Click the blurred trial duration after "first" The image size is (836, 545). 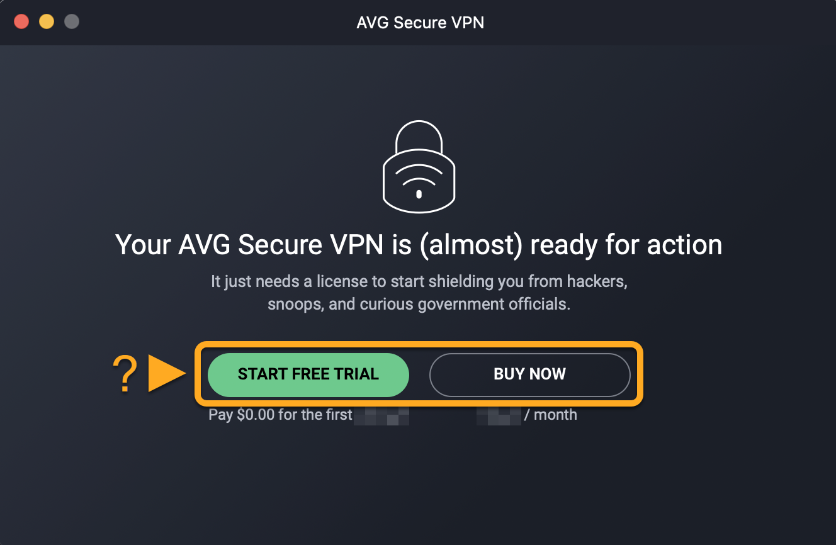point(381,415)
